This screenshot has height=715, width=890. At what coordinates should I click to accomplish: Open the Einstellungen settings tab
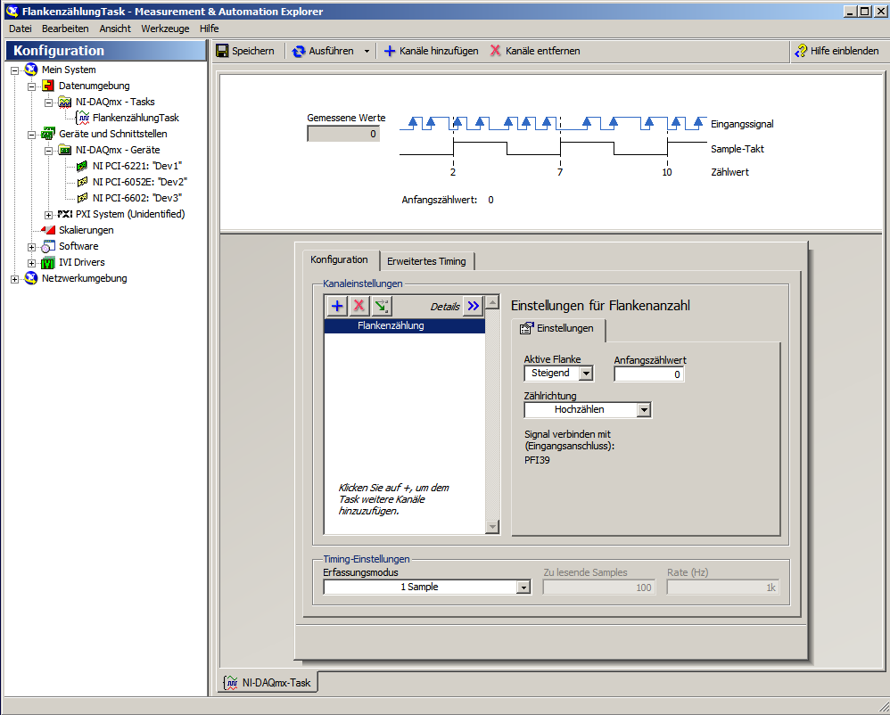click(558, 329)
